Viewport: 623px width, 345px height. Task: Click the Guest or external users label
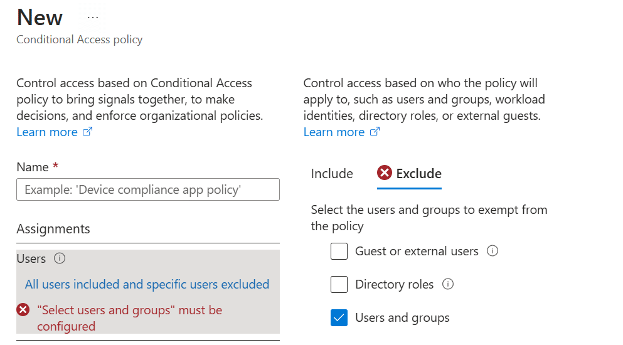pos(417,251)
